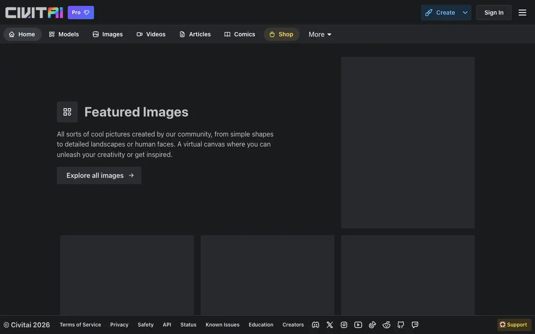The width and height of the screenshot is (535, 334).
Task: Open the More navigation dropdown
Action: click(320, 34)
